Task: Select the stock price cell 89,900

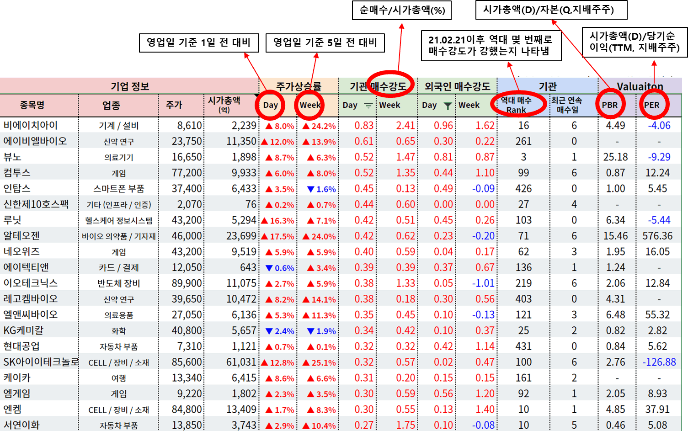Action: (x=187, y=283)
